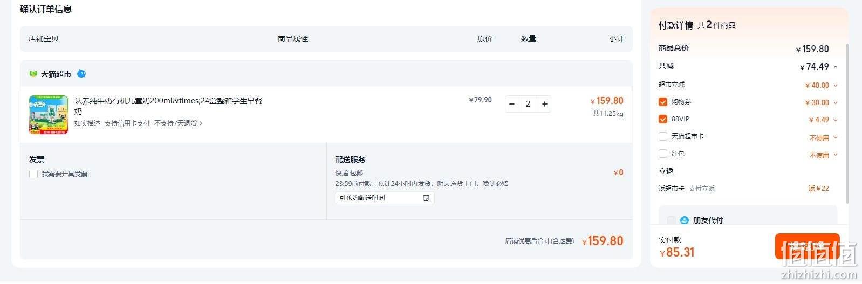Expand service details chevron after 不支持7天退货
This screenshot has width=862, height=284.
click(201, 123)
